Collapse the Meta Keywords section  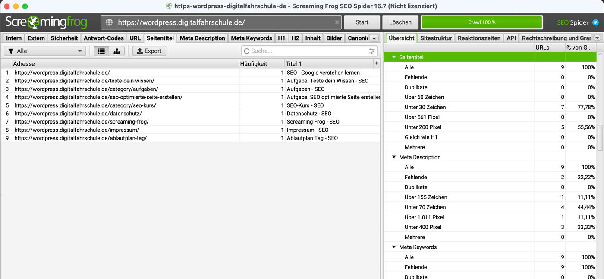[394, 247]
